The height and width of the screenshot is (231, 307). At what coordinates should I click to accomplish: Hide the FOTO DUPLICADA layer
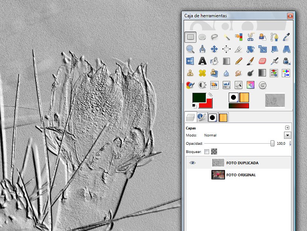coord(193,163)
